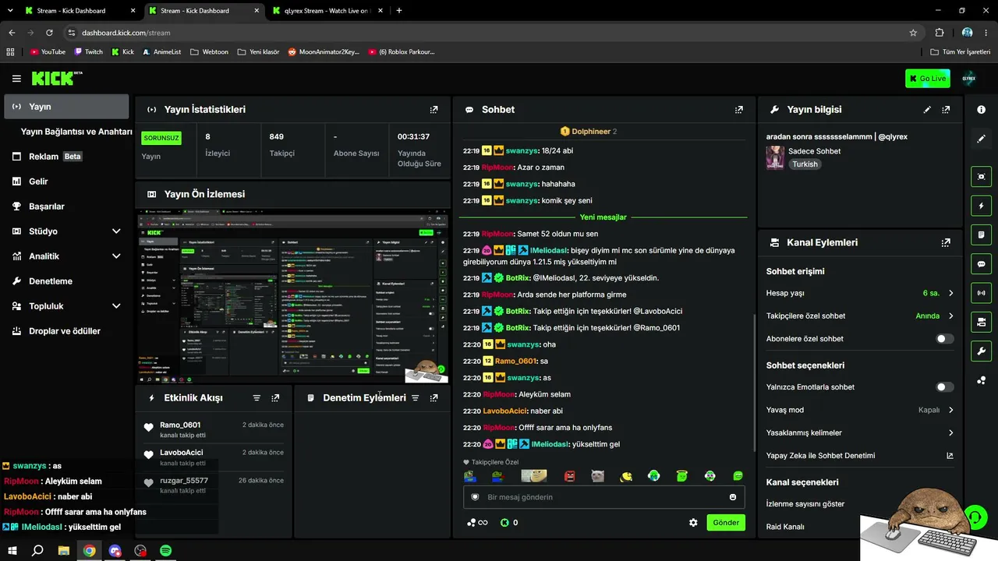Select Yayın in the left sidebar

click(x=66, y=107)
